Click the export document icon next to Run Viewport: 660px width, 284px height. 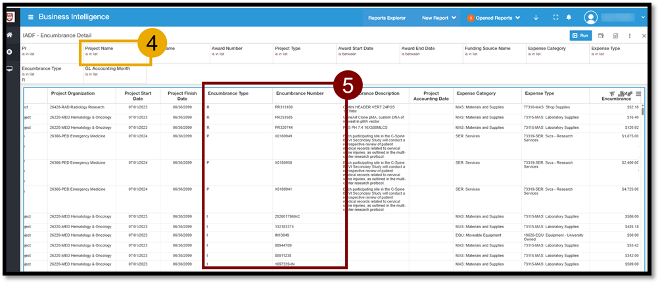tap(615, 35)
